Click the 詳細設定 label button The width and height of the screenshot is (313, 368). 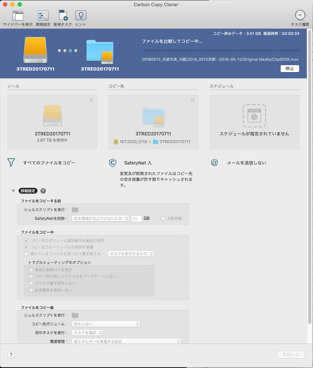(x=28, y=191)
